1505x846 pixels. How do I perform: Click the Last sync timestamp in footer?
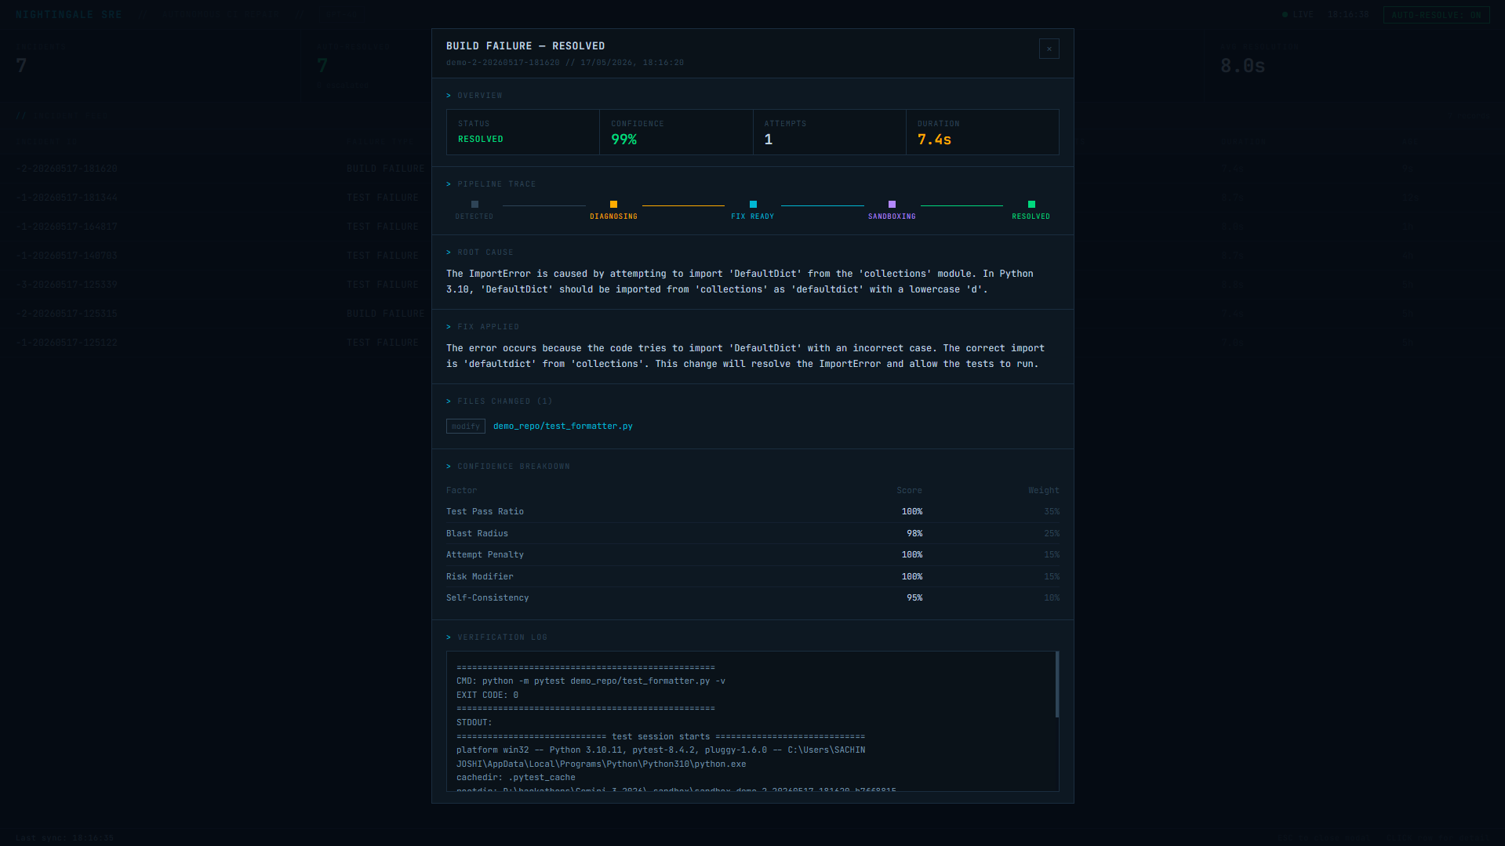coord(64,837)
